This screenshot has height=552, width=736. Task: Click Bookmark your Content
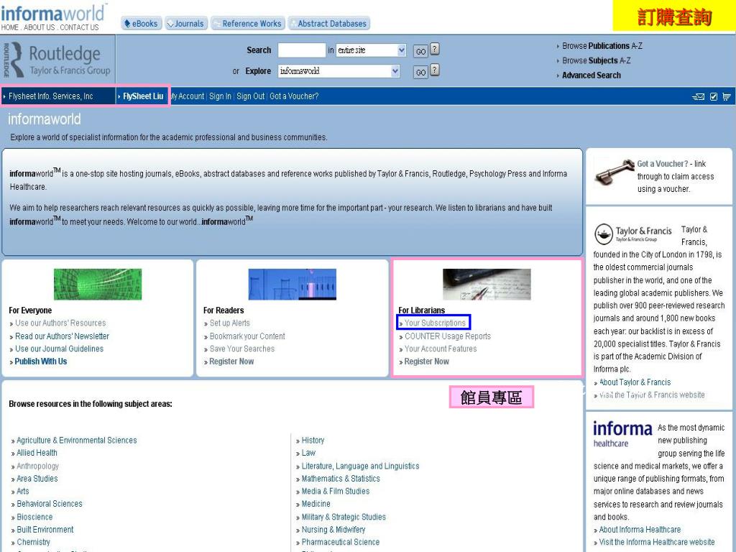247,336
